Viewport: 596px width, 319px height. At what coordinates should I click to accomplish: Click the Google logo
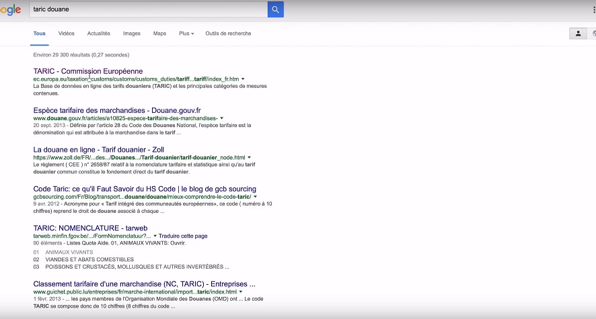[x=10, y=9]
